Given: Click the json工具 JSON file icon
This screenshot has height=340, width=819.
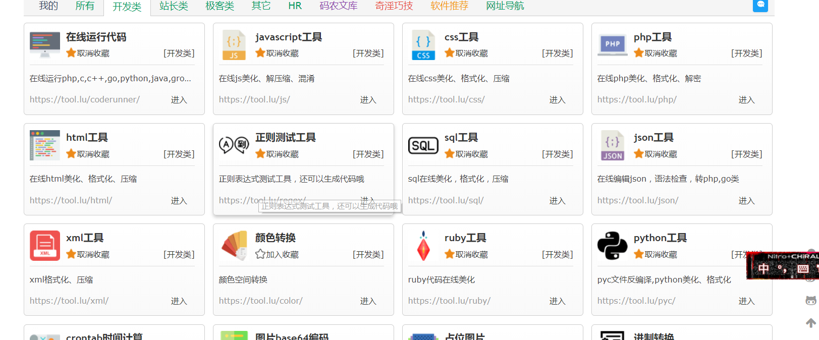Looking at the screenshot, I should (x=613, y=145).
